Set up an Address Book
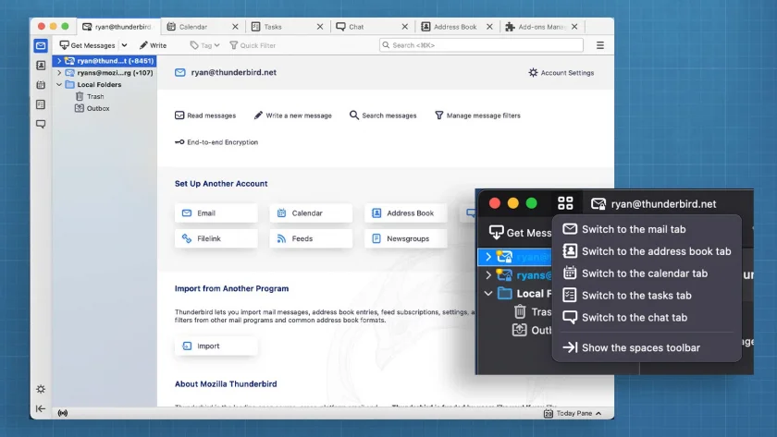The height and width of the screenshot is (437, 777). click(406, 213)
